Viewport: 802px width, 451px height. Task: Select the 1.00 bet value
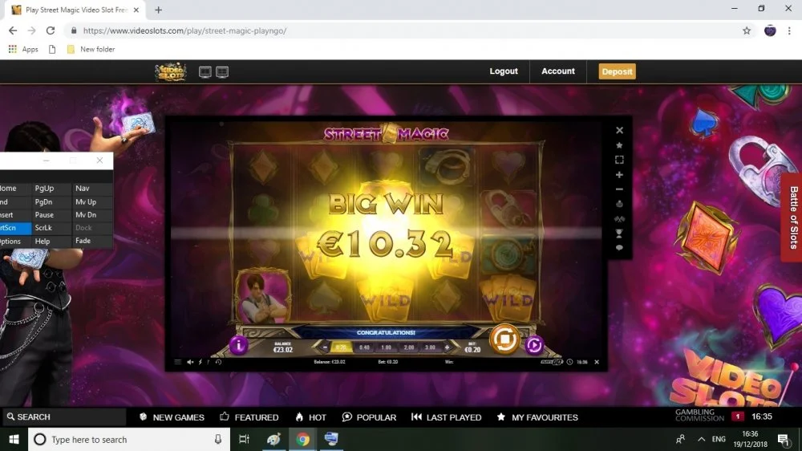click(x=387, y=347)
